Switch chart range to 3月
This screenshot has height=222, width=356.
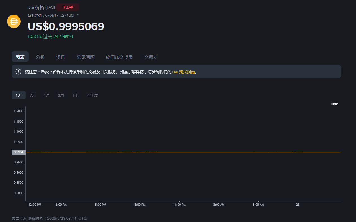[61, 95]
